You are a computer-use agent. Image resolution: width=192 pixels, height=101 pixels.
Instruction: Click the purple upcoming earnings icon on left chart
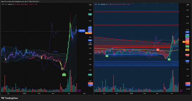click(x=80, y=91)
